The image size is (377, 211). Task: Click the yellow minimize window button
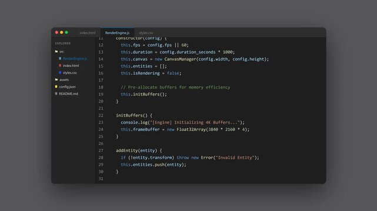point(62,32)
